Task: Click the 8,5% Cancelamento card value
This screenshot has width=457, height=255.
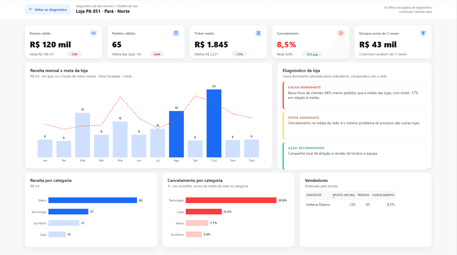Action: coord(286,45)
